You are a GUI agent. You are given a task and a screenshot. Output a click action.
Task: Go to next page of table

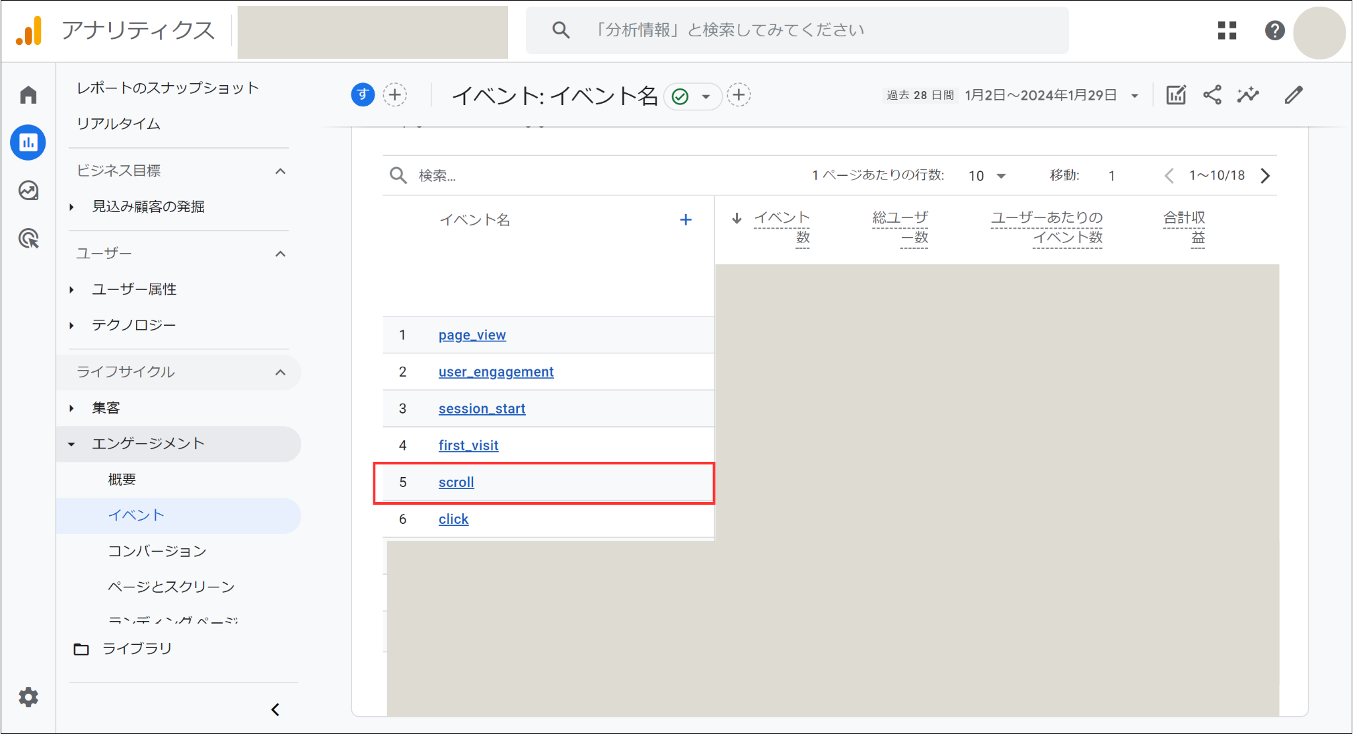coord(1265,175)
